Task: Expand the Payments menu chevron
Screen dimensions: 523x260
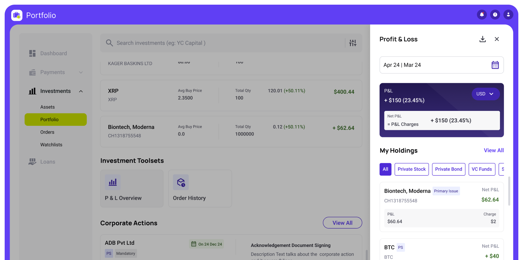Action: tap(81, 72)
